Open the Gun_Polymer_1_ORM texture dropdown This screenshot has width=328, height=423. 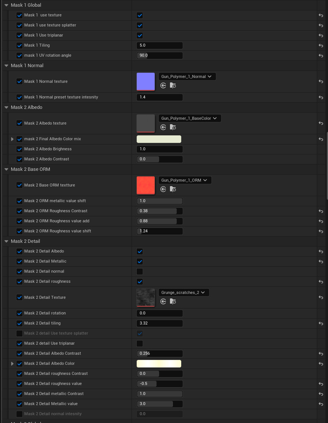click(x=185, y=181)
